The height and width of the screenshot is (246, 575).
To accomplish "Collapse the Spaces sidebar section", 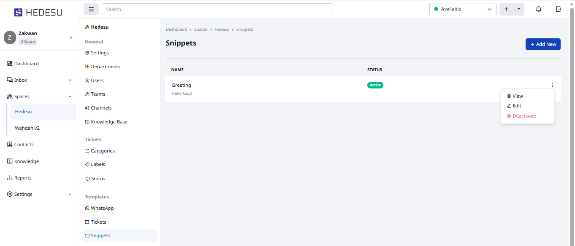I will coord(70,96).
